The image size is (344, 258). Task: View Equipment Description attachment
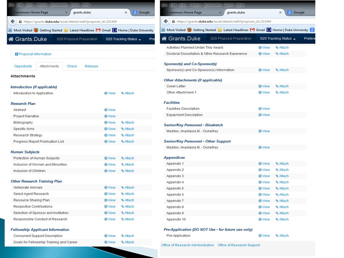[264, 115]
